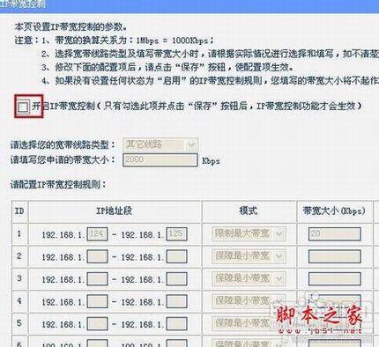
Task: Click the ID cell of row 1
Action: 19,234
